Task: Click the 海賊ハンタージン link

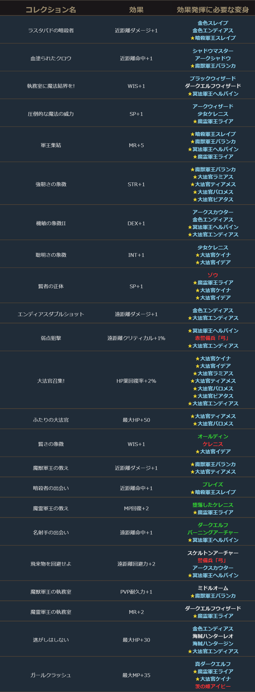Action: 212,644
